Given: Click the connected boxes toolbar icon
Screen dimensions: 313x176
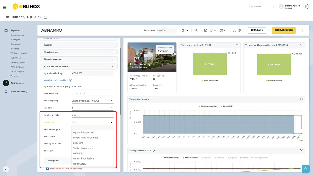Looking at the screenshot, I should point(196,31).
